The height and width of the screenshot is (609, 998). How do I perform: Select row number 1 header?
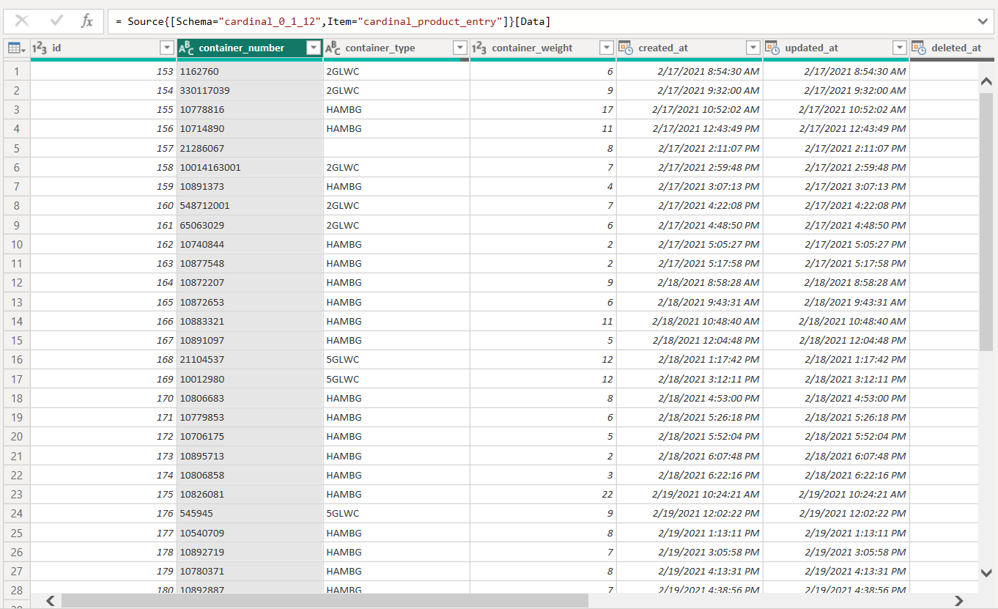pyautogui.click(x=16, y=72)
